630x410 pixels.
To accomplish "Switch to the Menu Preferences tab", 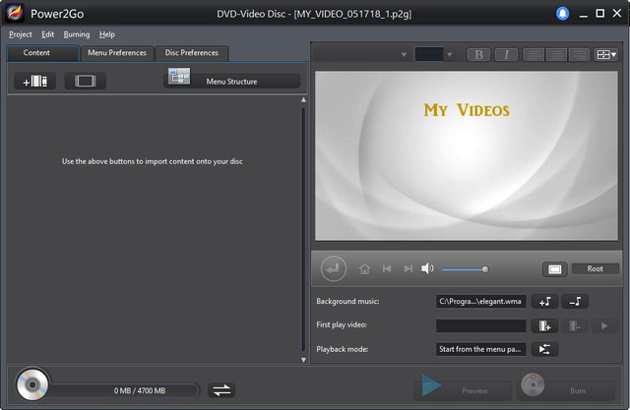I will pyautogui.click(x=116, y=53).
